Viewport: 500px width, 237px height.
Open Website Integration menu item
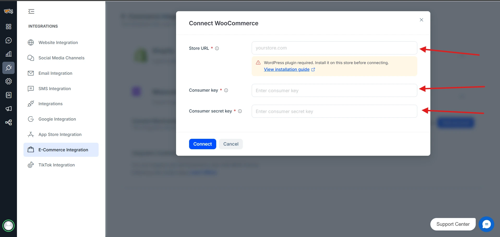(x=61, y=42)
